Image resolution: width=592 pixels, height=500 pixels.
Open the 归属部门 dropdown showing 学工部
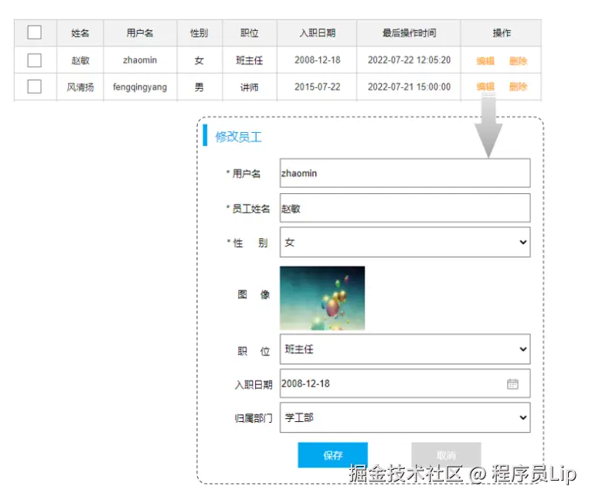click(x=405, y=417)
